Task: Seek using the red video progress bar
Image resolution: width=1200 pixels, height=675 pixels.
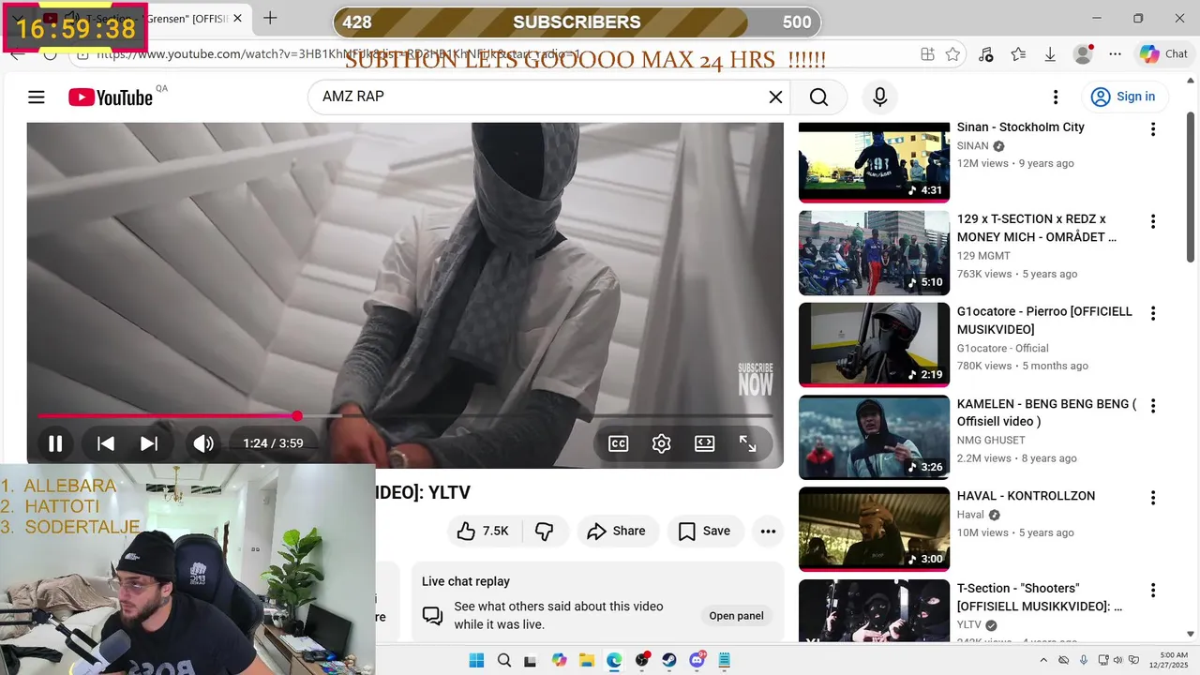Action: [405, 415]
